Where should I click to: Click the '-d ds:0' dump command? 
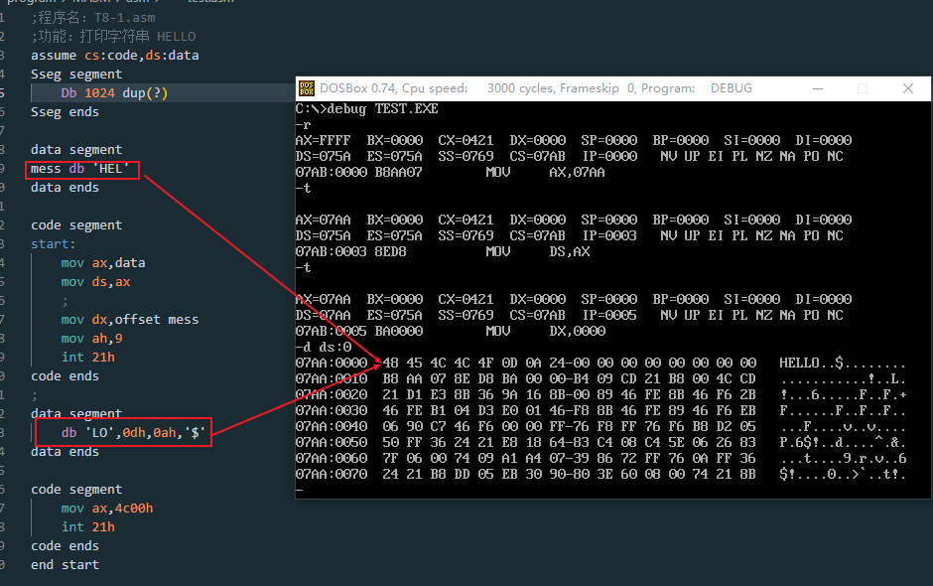point(324,348)
